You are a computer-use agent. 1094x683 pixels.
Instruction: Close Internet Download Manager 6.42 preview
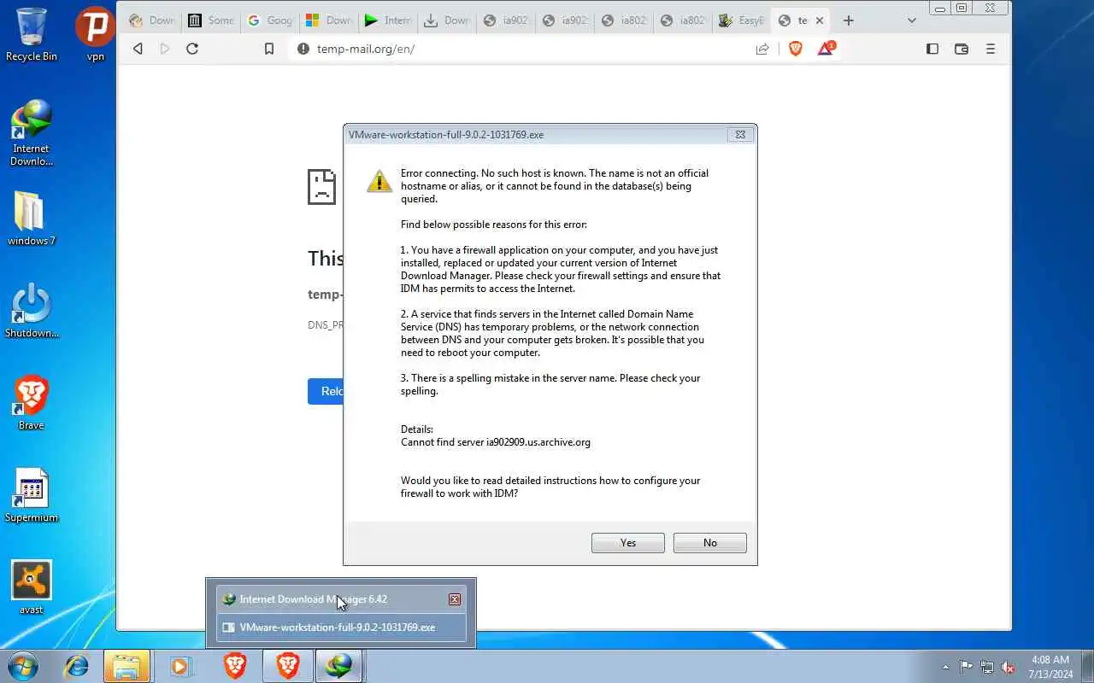point(455,599)
